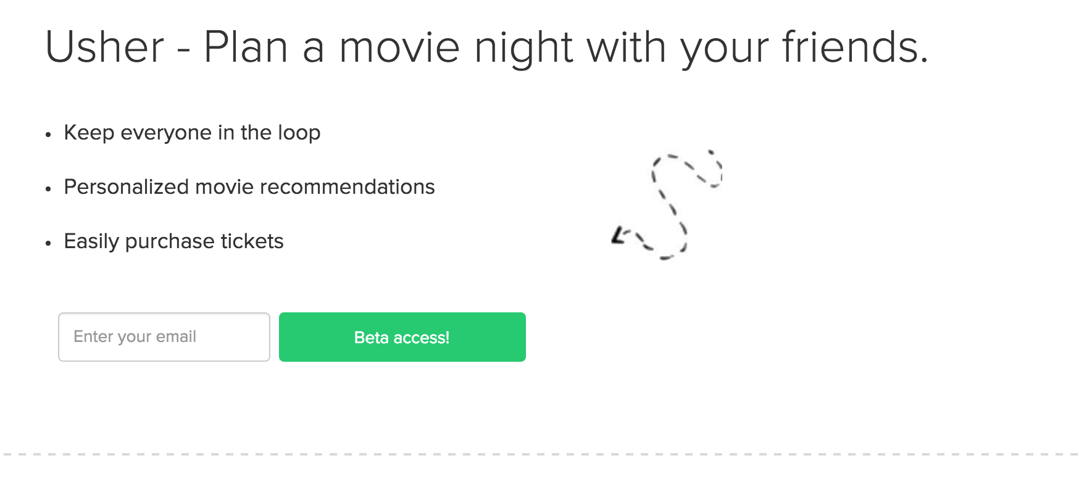Click the arrowhead of the dashed arrow
The image size is (1079, 500).
point(617,236)
